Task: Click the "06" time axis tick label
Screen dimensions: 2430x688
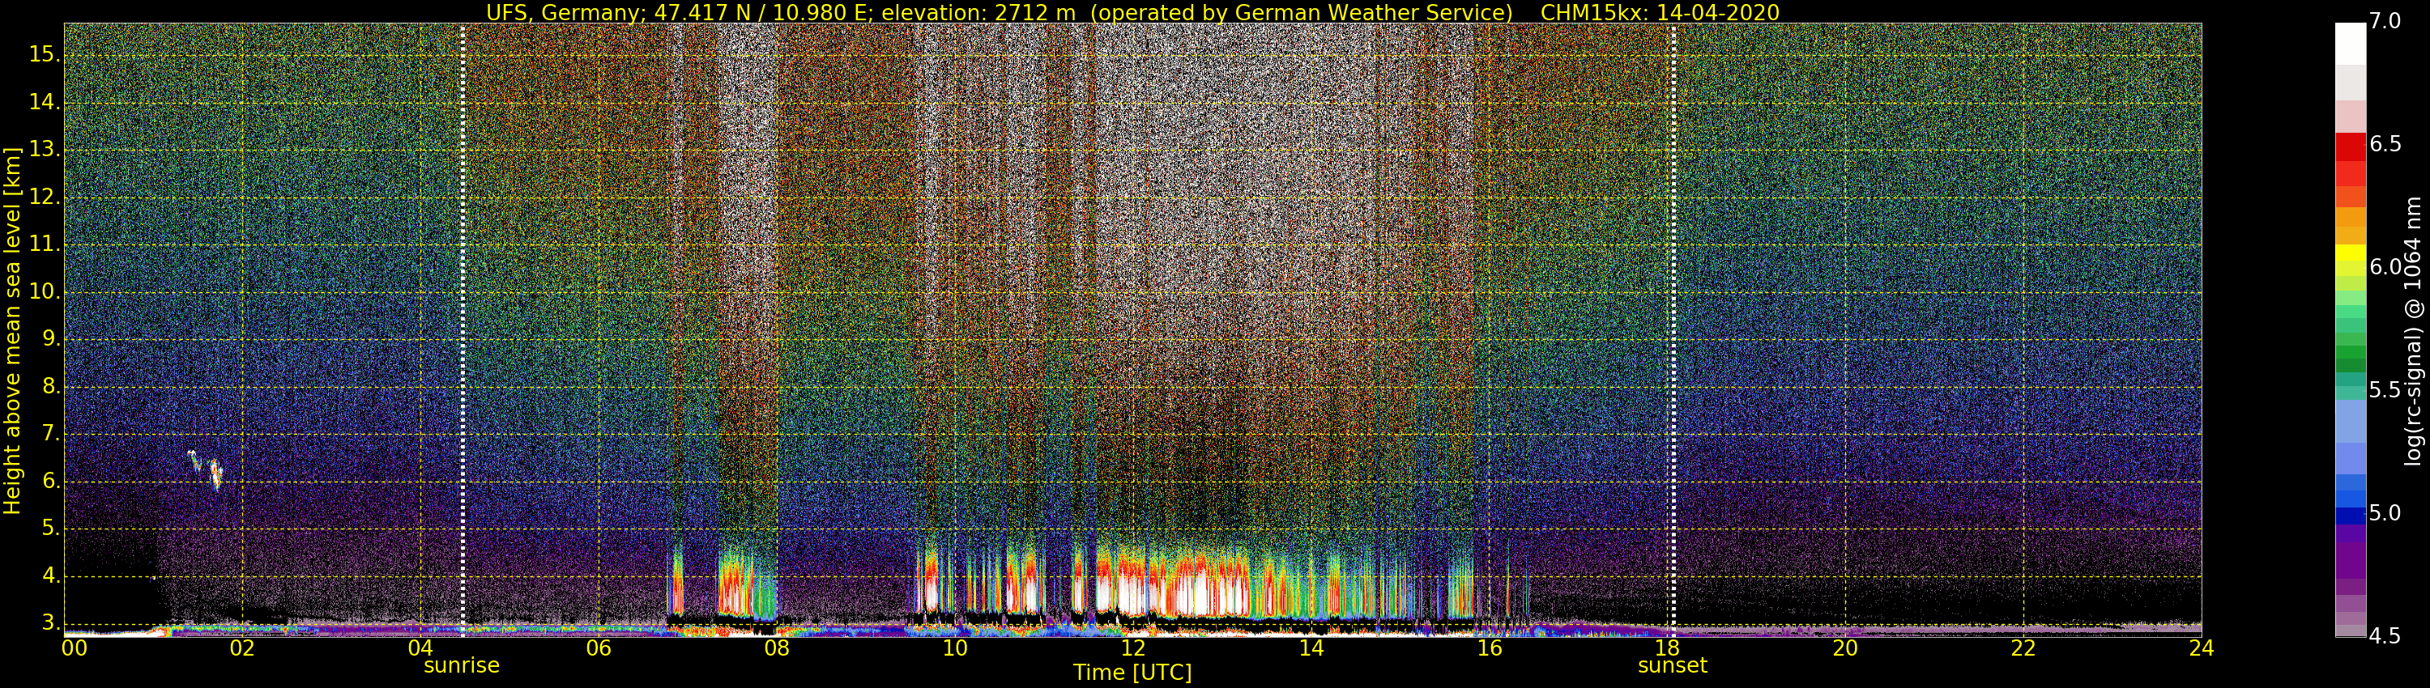Action: tap(598, 648)
